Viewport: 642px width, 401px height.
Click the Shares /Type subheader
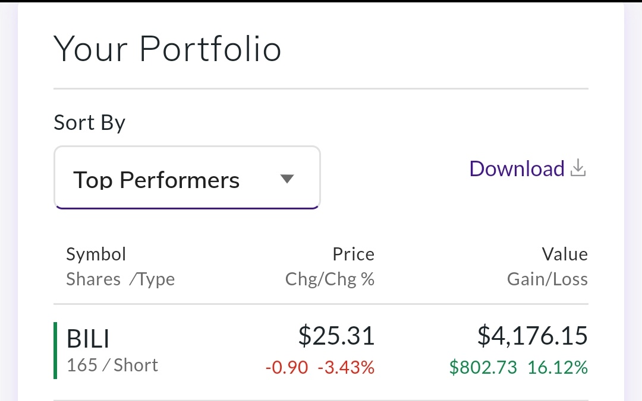120,279
